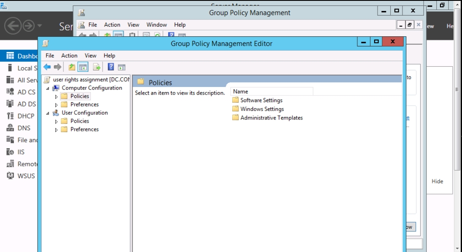Open the View menu in the editor

(x=90, y=56)
